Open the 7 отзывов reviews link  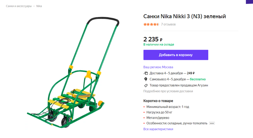click(x=168, y=25)
